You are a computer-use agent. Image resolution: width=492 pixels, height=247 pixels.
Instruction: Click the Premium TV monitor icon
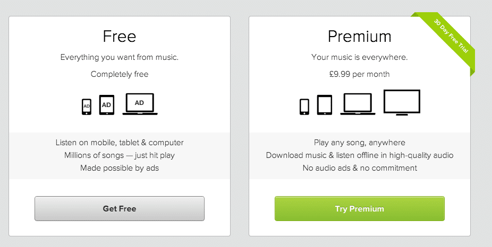(x=402, y=103)
